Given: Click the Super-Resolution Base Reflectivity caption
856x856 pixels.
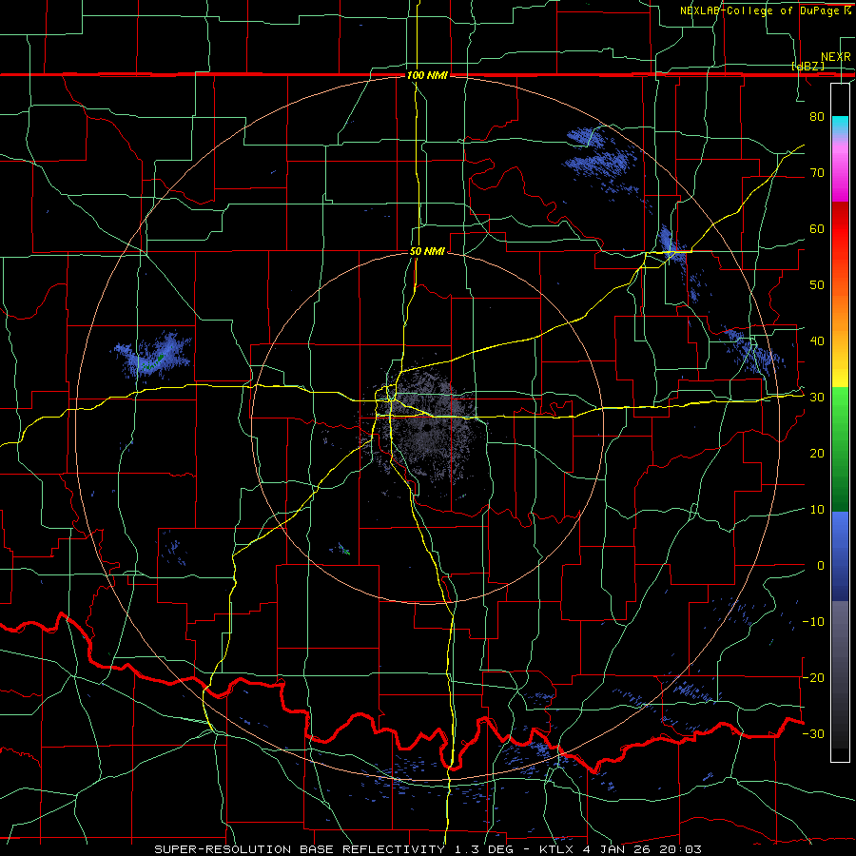Looking at the screenshot, I should (427, 849).
